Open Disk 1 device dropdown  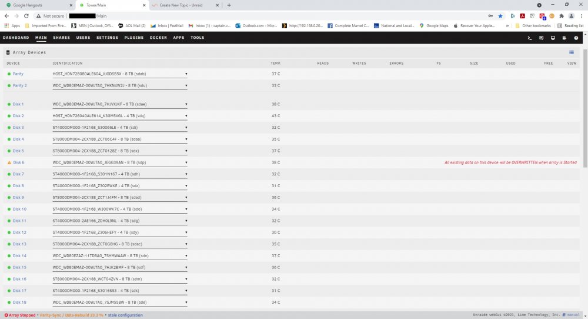(119, 104)
